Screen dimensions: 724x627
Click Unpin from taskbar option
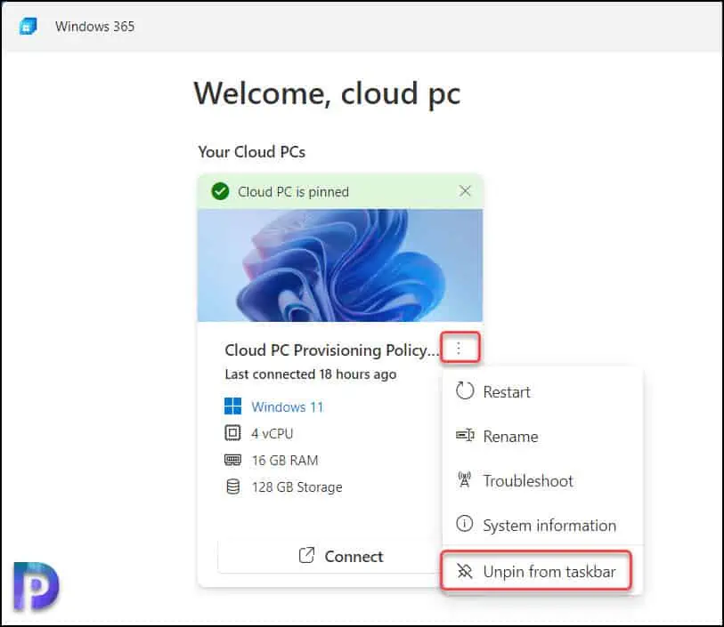tap(536, 571)
